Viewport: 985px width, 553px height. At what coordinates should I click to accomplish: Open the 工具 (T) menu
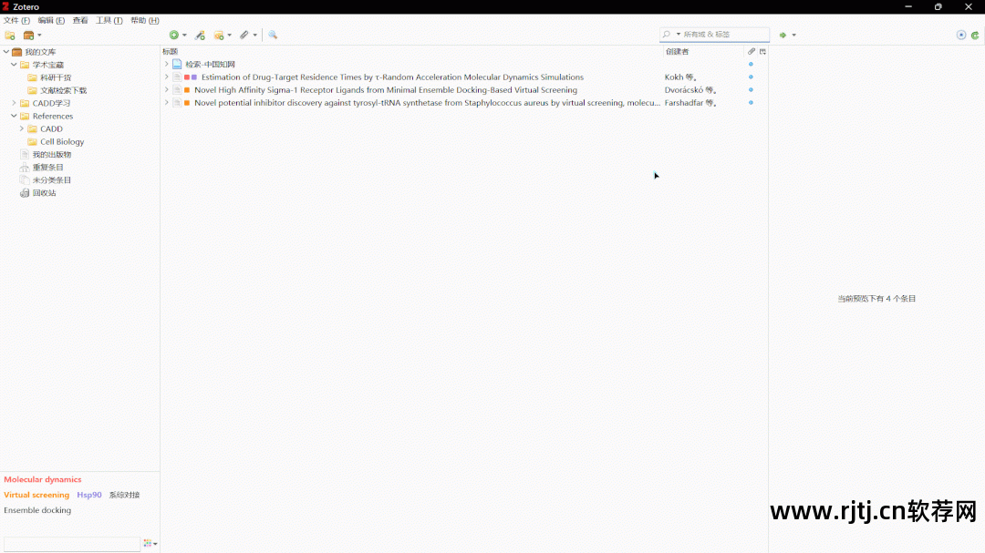pos(109,20)
